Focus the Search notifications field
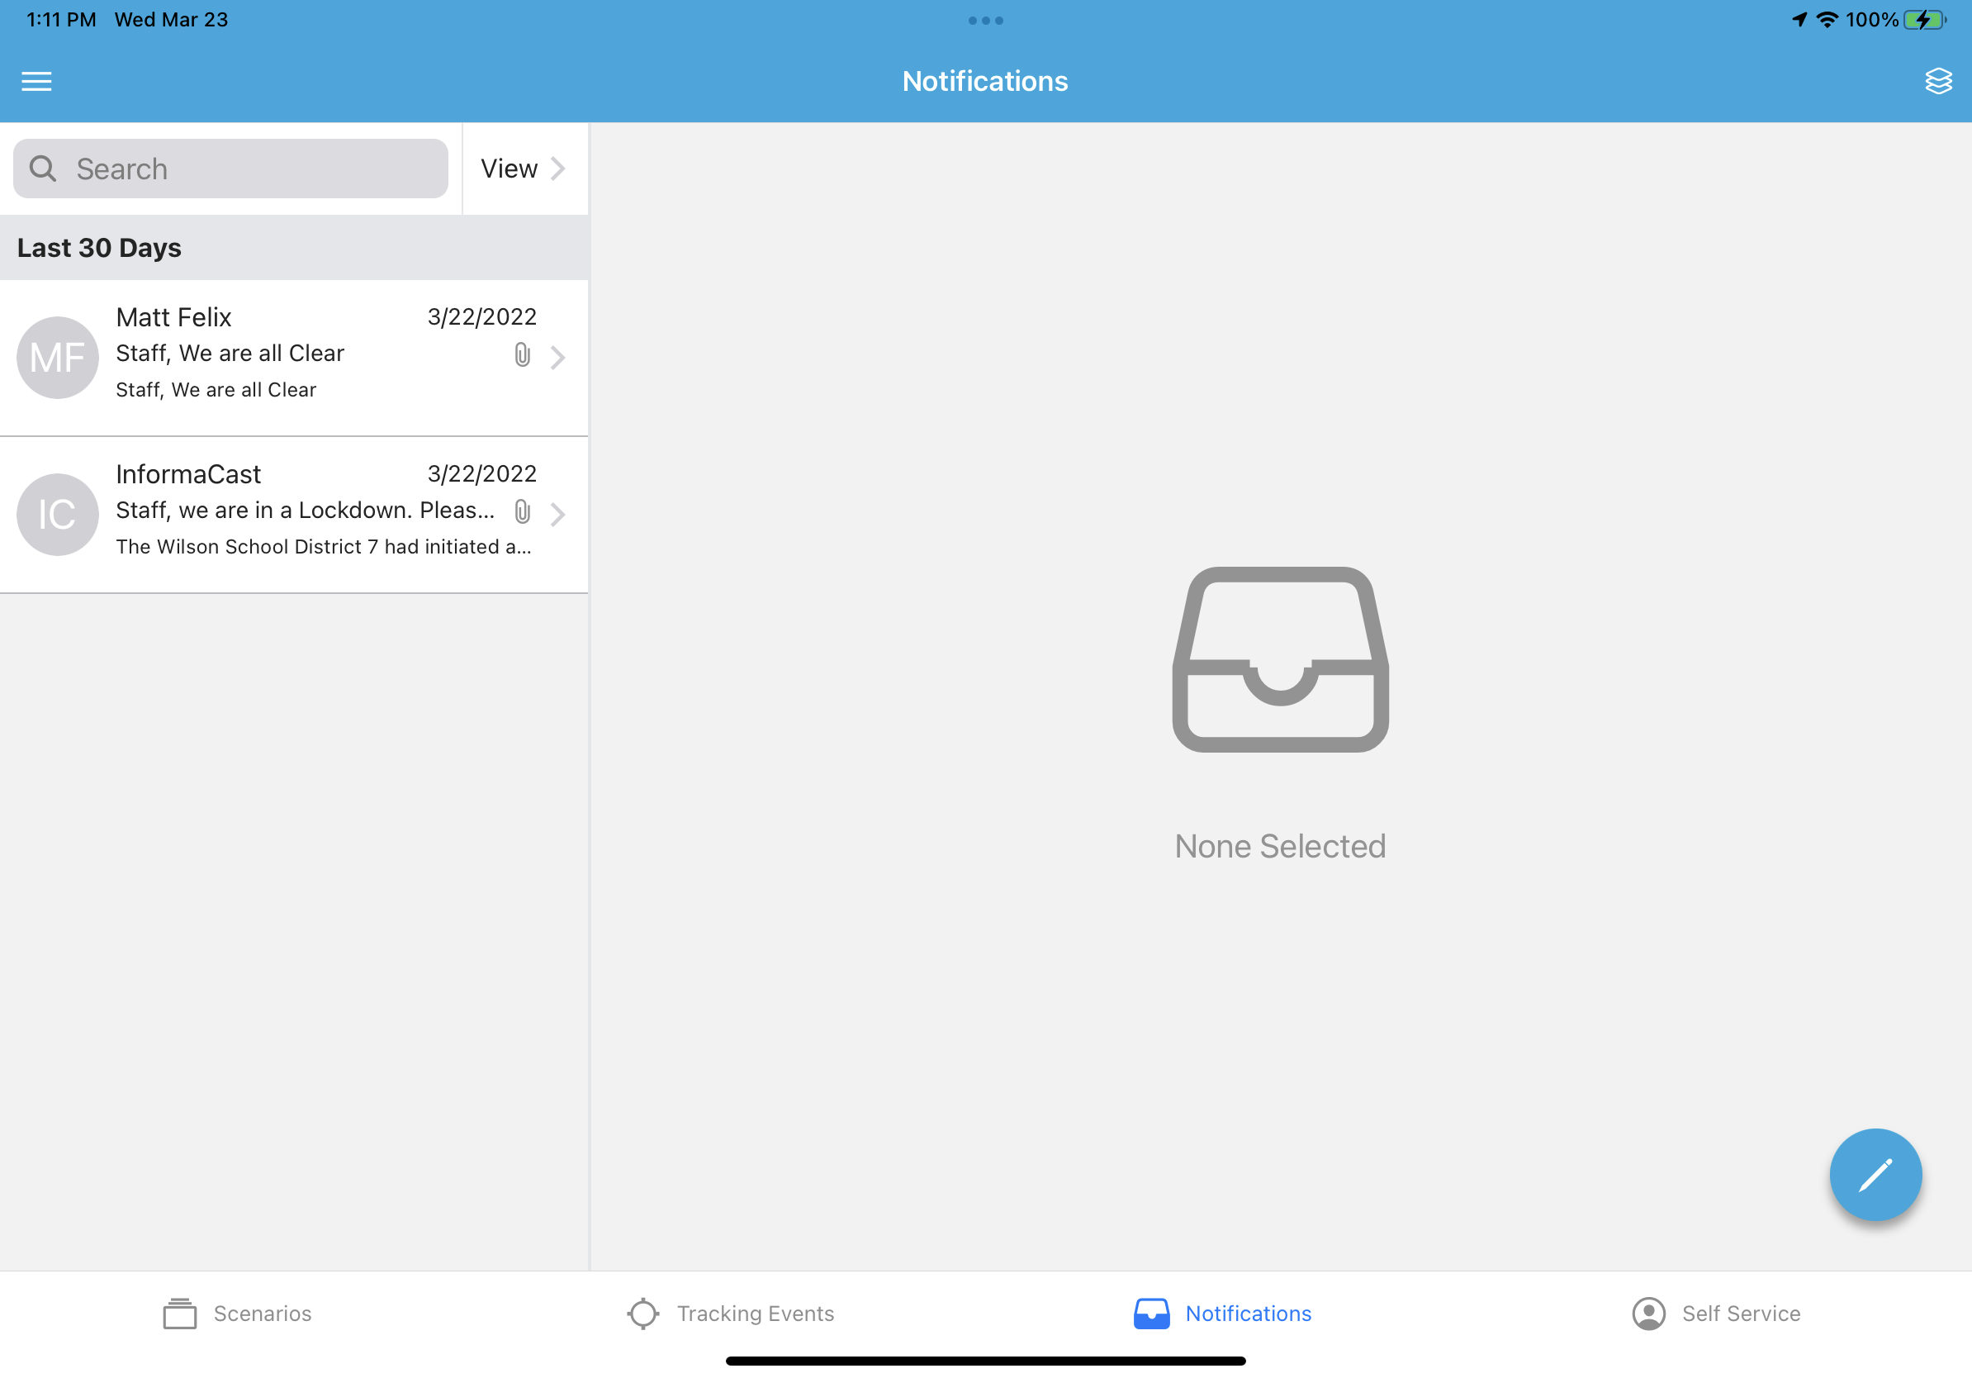The height and width of the screenshot is (1378, 1972). pyautogui.click(x=230, y=169)
